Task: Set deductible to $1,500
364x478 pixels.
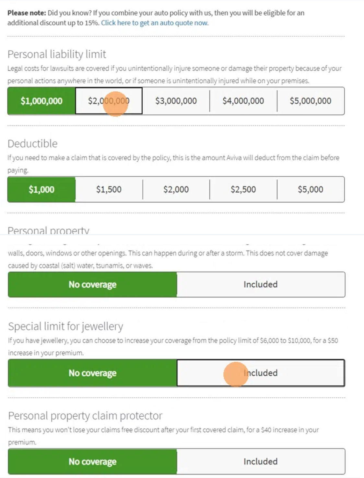Action: pyautogui.click(x=109, y=189)
